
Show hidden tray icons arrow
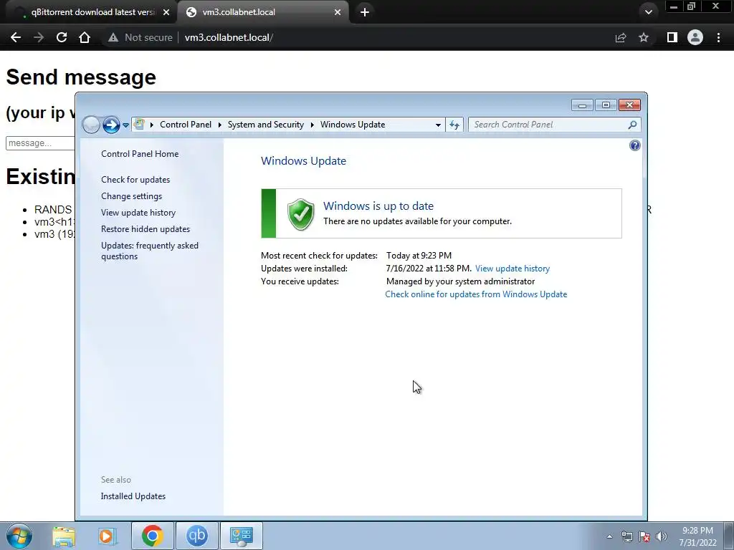tap(609, 536)
